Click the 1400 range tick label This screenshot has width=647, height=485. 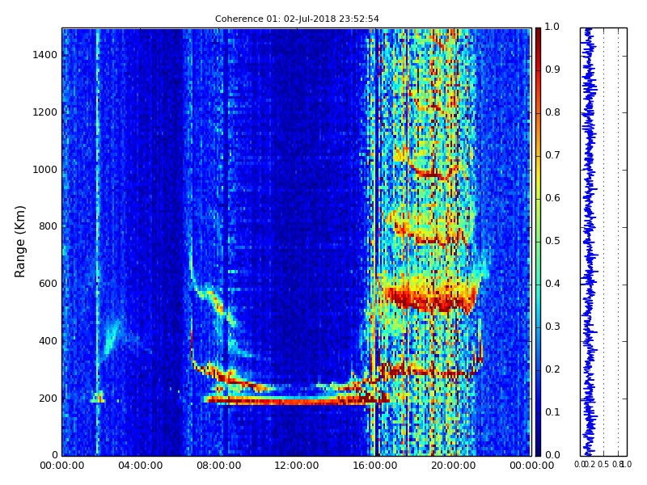click(x=45, y=55)
